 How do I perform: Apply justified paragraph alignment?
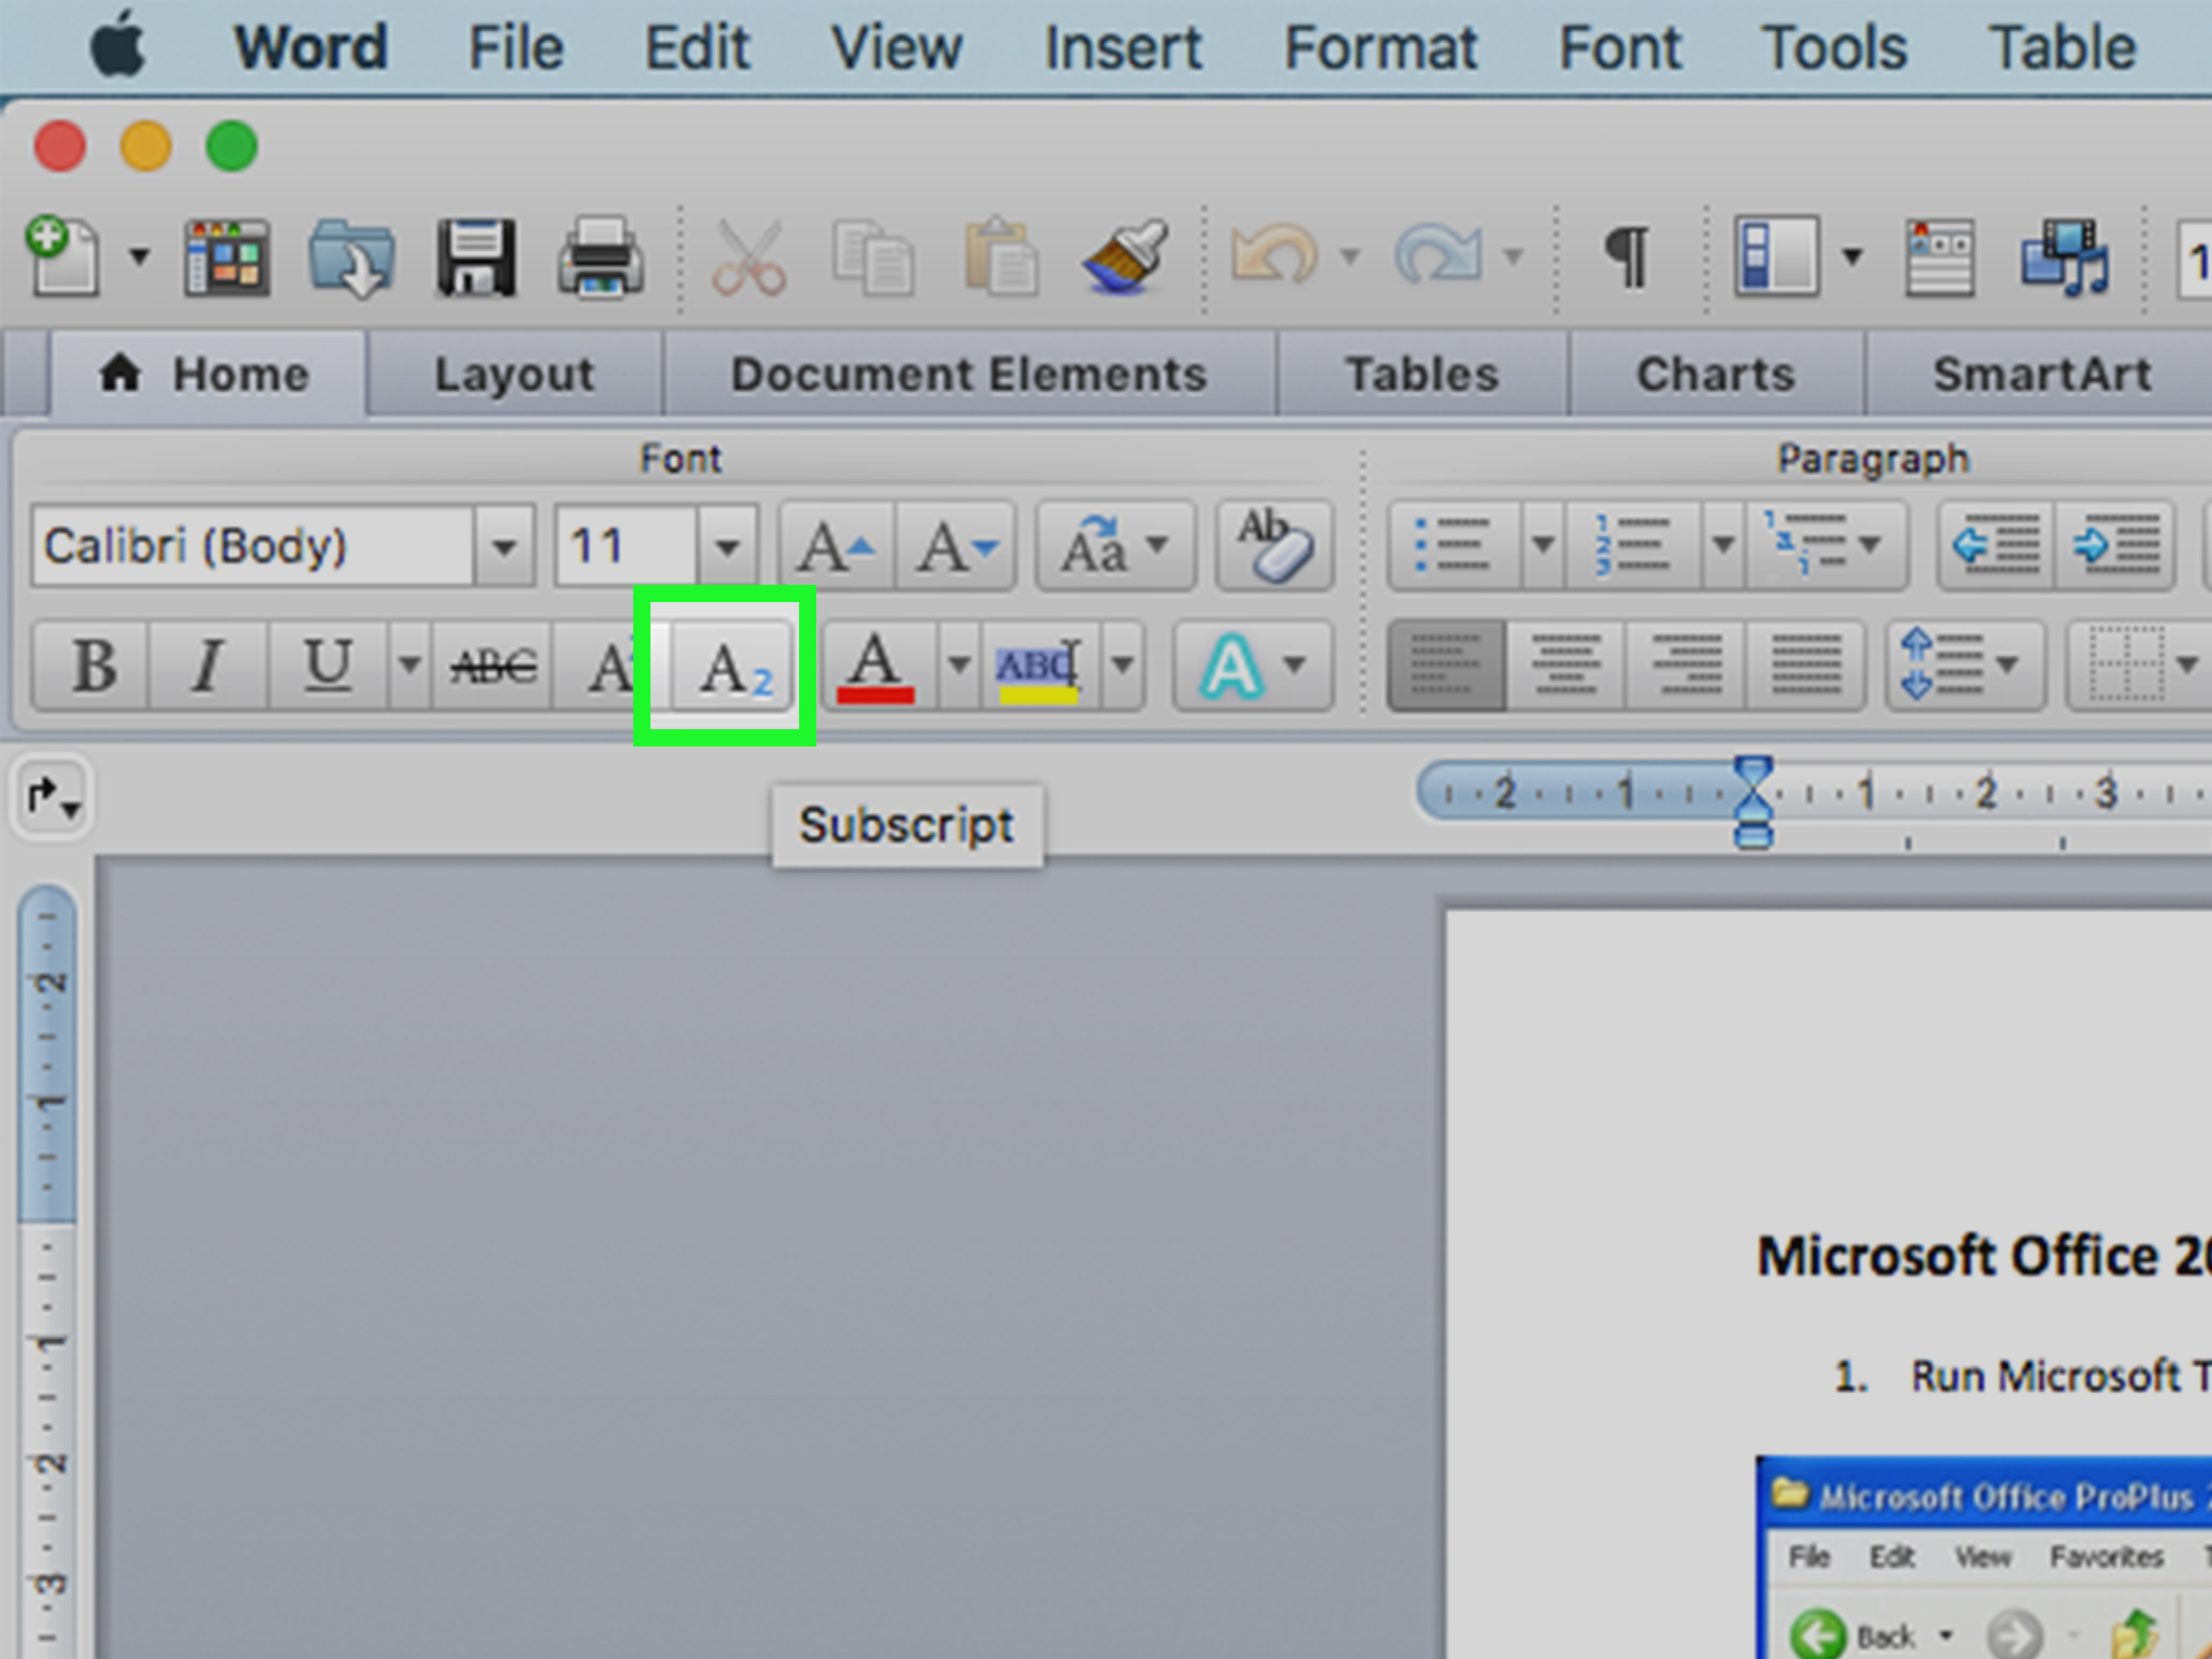(1807, 665)
